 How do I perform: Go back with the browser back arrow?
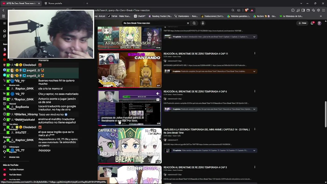point(3,10)
